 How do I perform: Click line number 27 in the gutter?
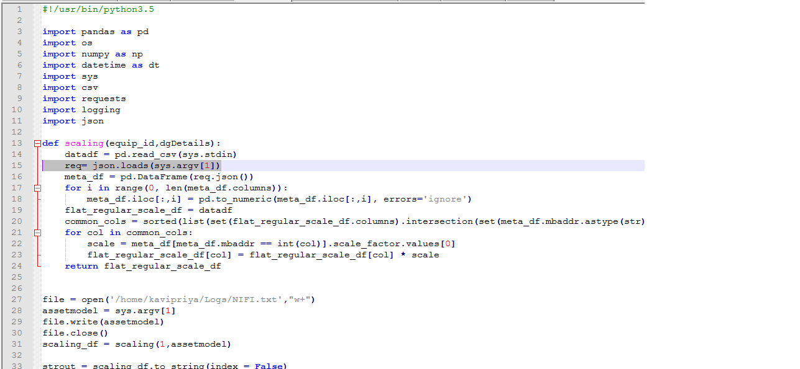tap(17, 299)
